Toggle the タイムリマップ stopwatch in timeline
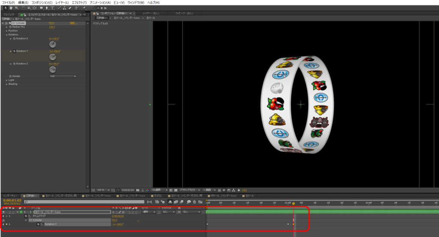Viewport: 439px width, 237px height. tap(26, 216)
